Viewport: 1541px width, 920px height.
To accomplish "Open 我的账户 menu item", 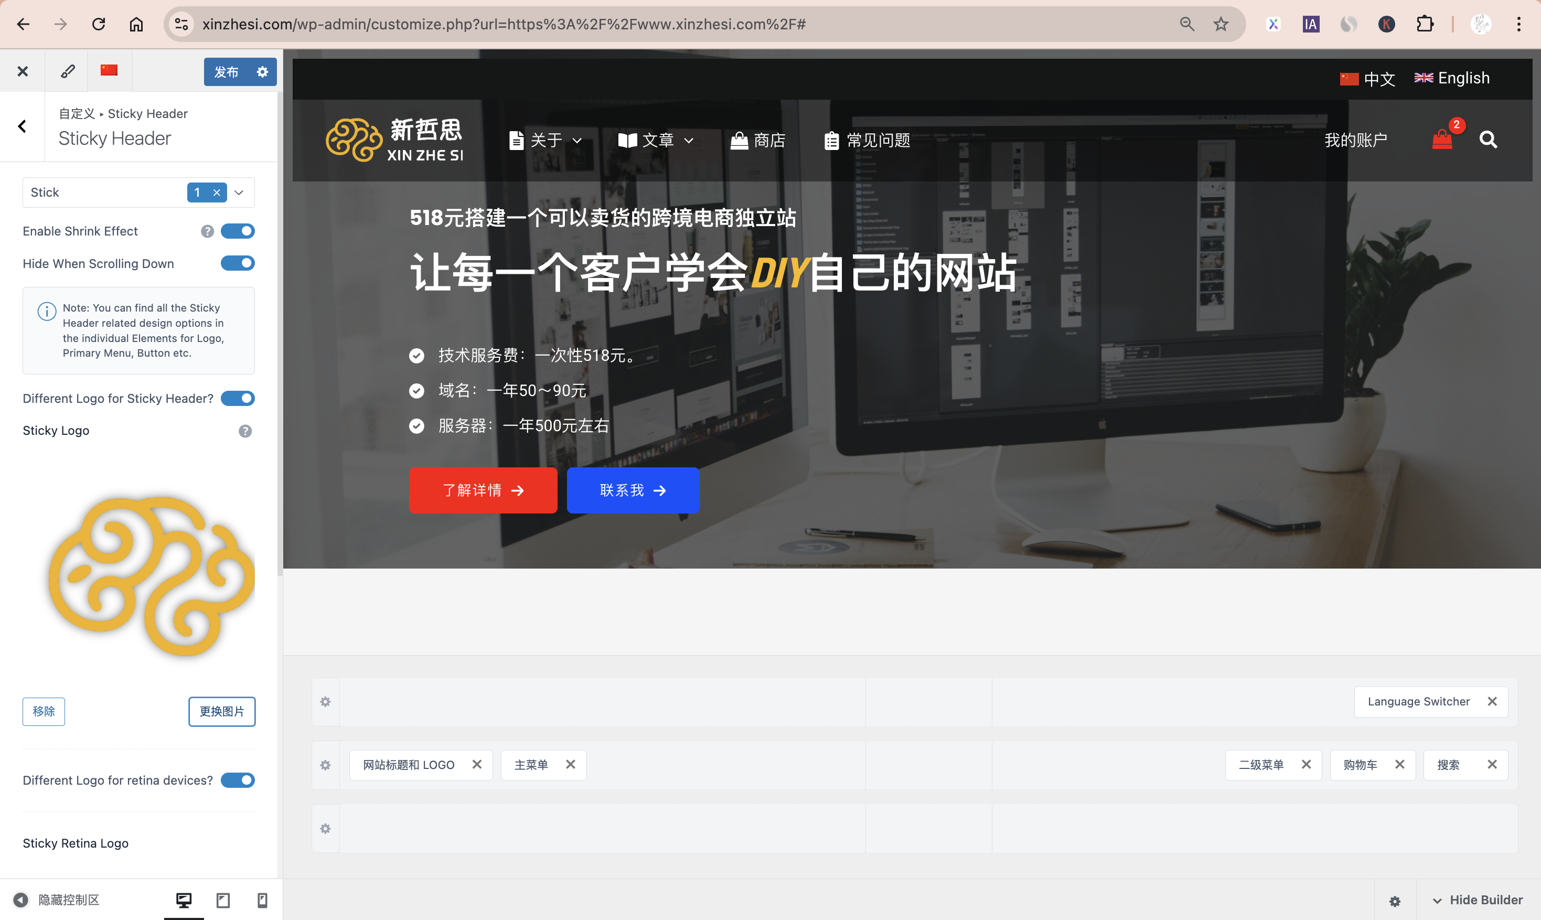I will pos(1356,140).
